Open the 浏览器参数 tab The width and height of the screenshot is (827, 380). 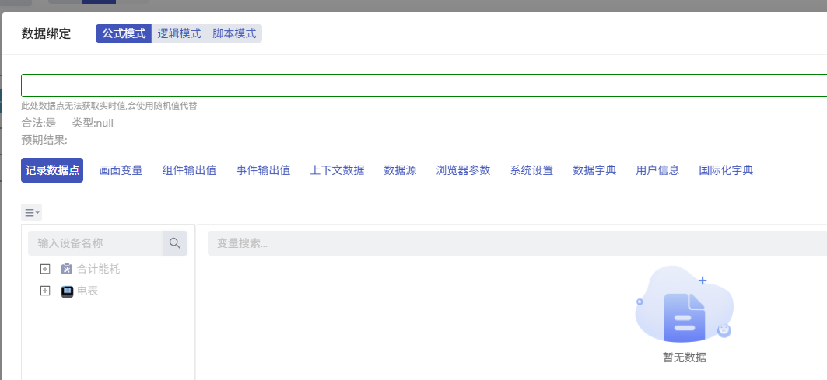point(464,170)
